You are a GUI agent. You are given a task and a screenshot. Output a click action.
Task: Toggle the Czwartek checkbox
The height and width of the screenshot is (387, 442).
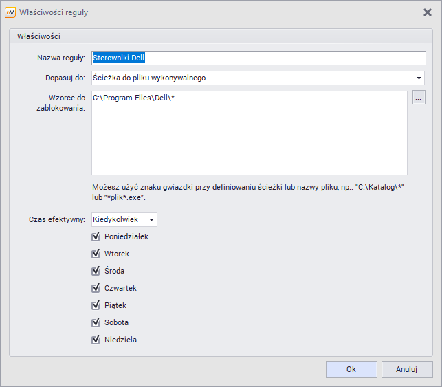tap(96, 288)
